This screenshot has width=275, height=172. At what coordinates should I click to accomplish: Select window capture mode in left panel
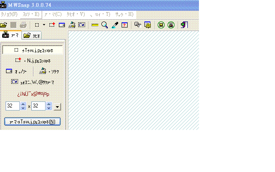16,71
